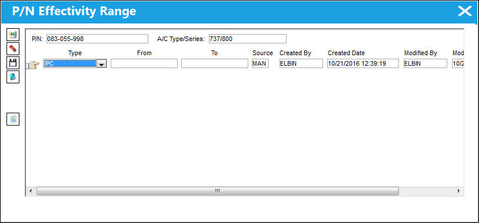Click the empty To input field
The width and height of the screenshot is (479, 223).
214,63
